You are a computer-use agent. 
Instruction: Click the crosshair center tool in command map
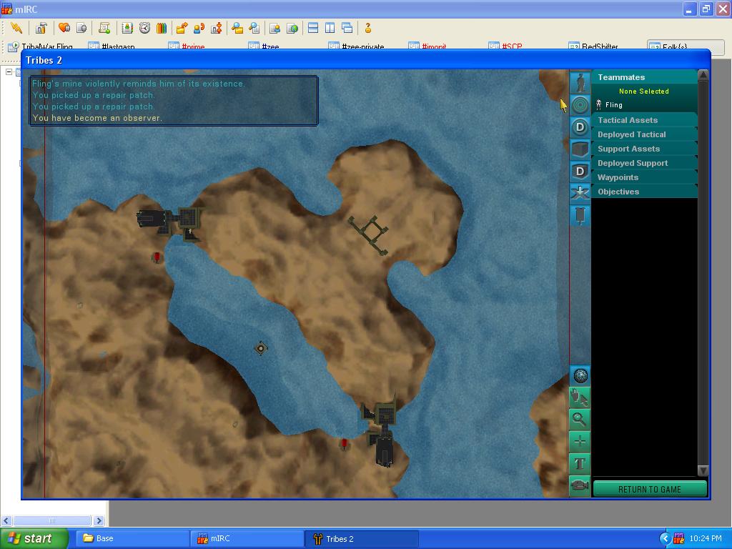[x=580, y=441]
